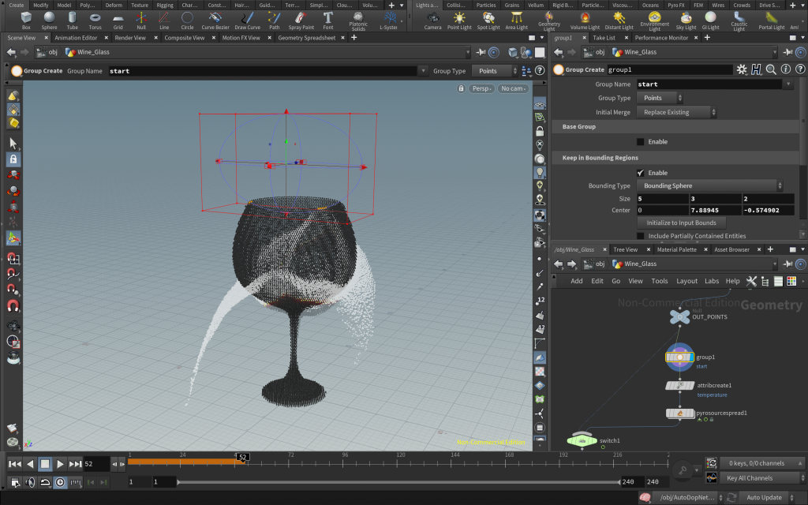Screen dimensions: 808x505
Task: Add a Volume Light
Action: [x=585, y=21]
